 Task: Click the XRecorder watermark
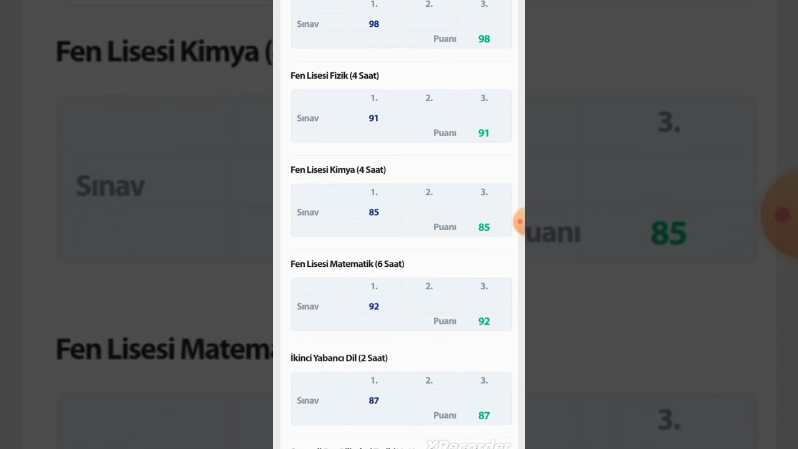point(469,444)
